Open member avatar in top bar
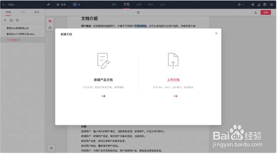277x154 pixels. [75, 5]
